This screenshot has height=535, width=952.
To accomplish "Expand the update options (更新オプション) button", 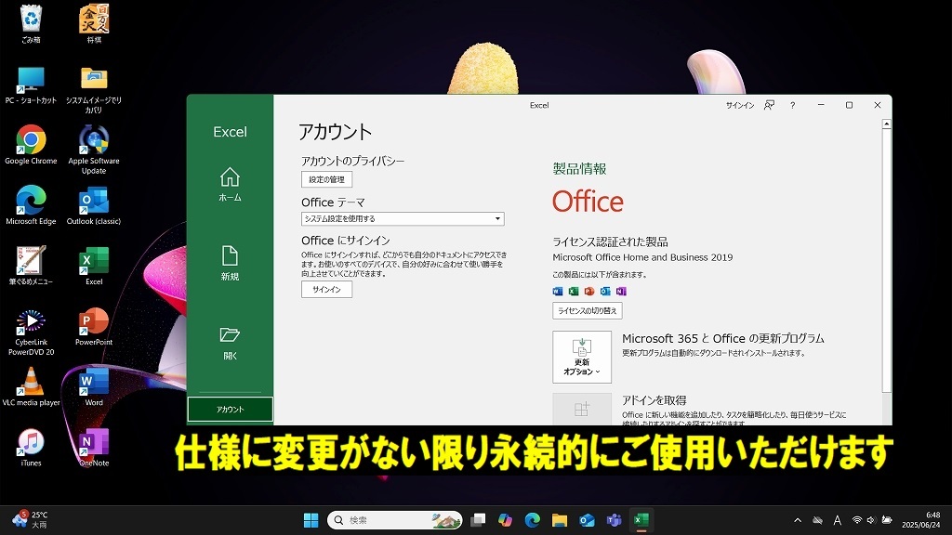I will pyautogui.click(x=582, y=358).
